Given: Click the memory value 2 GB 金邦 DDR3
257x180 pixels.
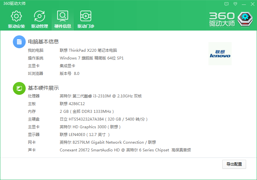Looking at the screenshot, I should [87, 112].
